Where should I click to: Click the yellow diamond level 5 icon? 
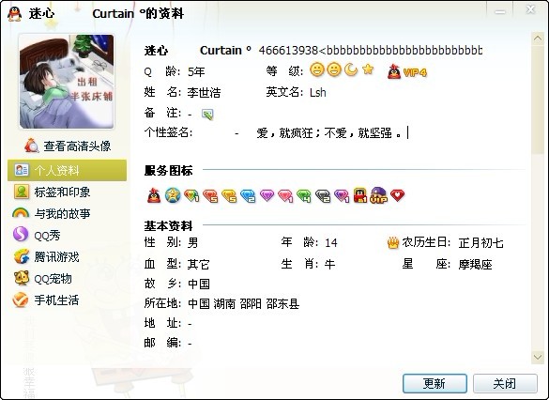pos(229,196)
